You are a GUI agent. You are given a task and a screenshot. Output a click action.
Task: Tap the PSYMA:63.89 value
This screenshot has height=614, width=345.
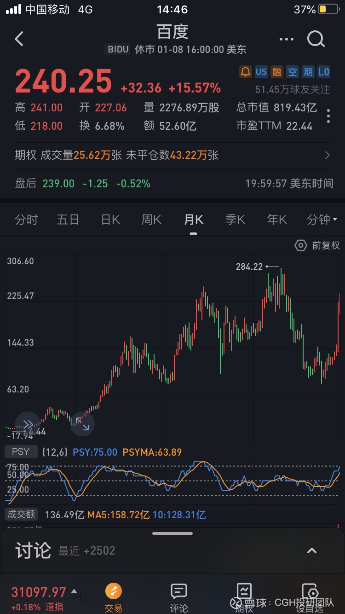pyautogui.click(x=152, y=452)
